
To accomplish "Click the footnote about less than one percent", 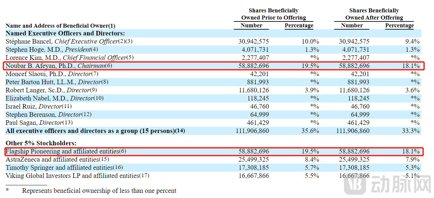I will pyautogui.click(x=99, y=191).
